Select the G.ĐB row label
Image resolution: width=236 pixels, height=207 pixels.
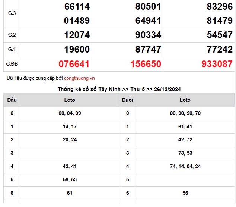pos(12,64)
